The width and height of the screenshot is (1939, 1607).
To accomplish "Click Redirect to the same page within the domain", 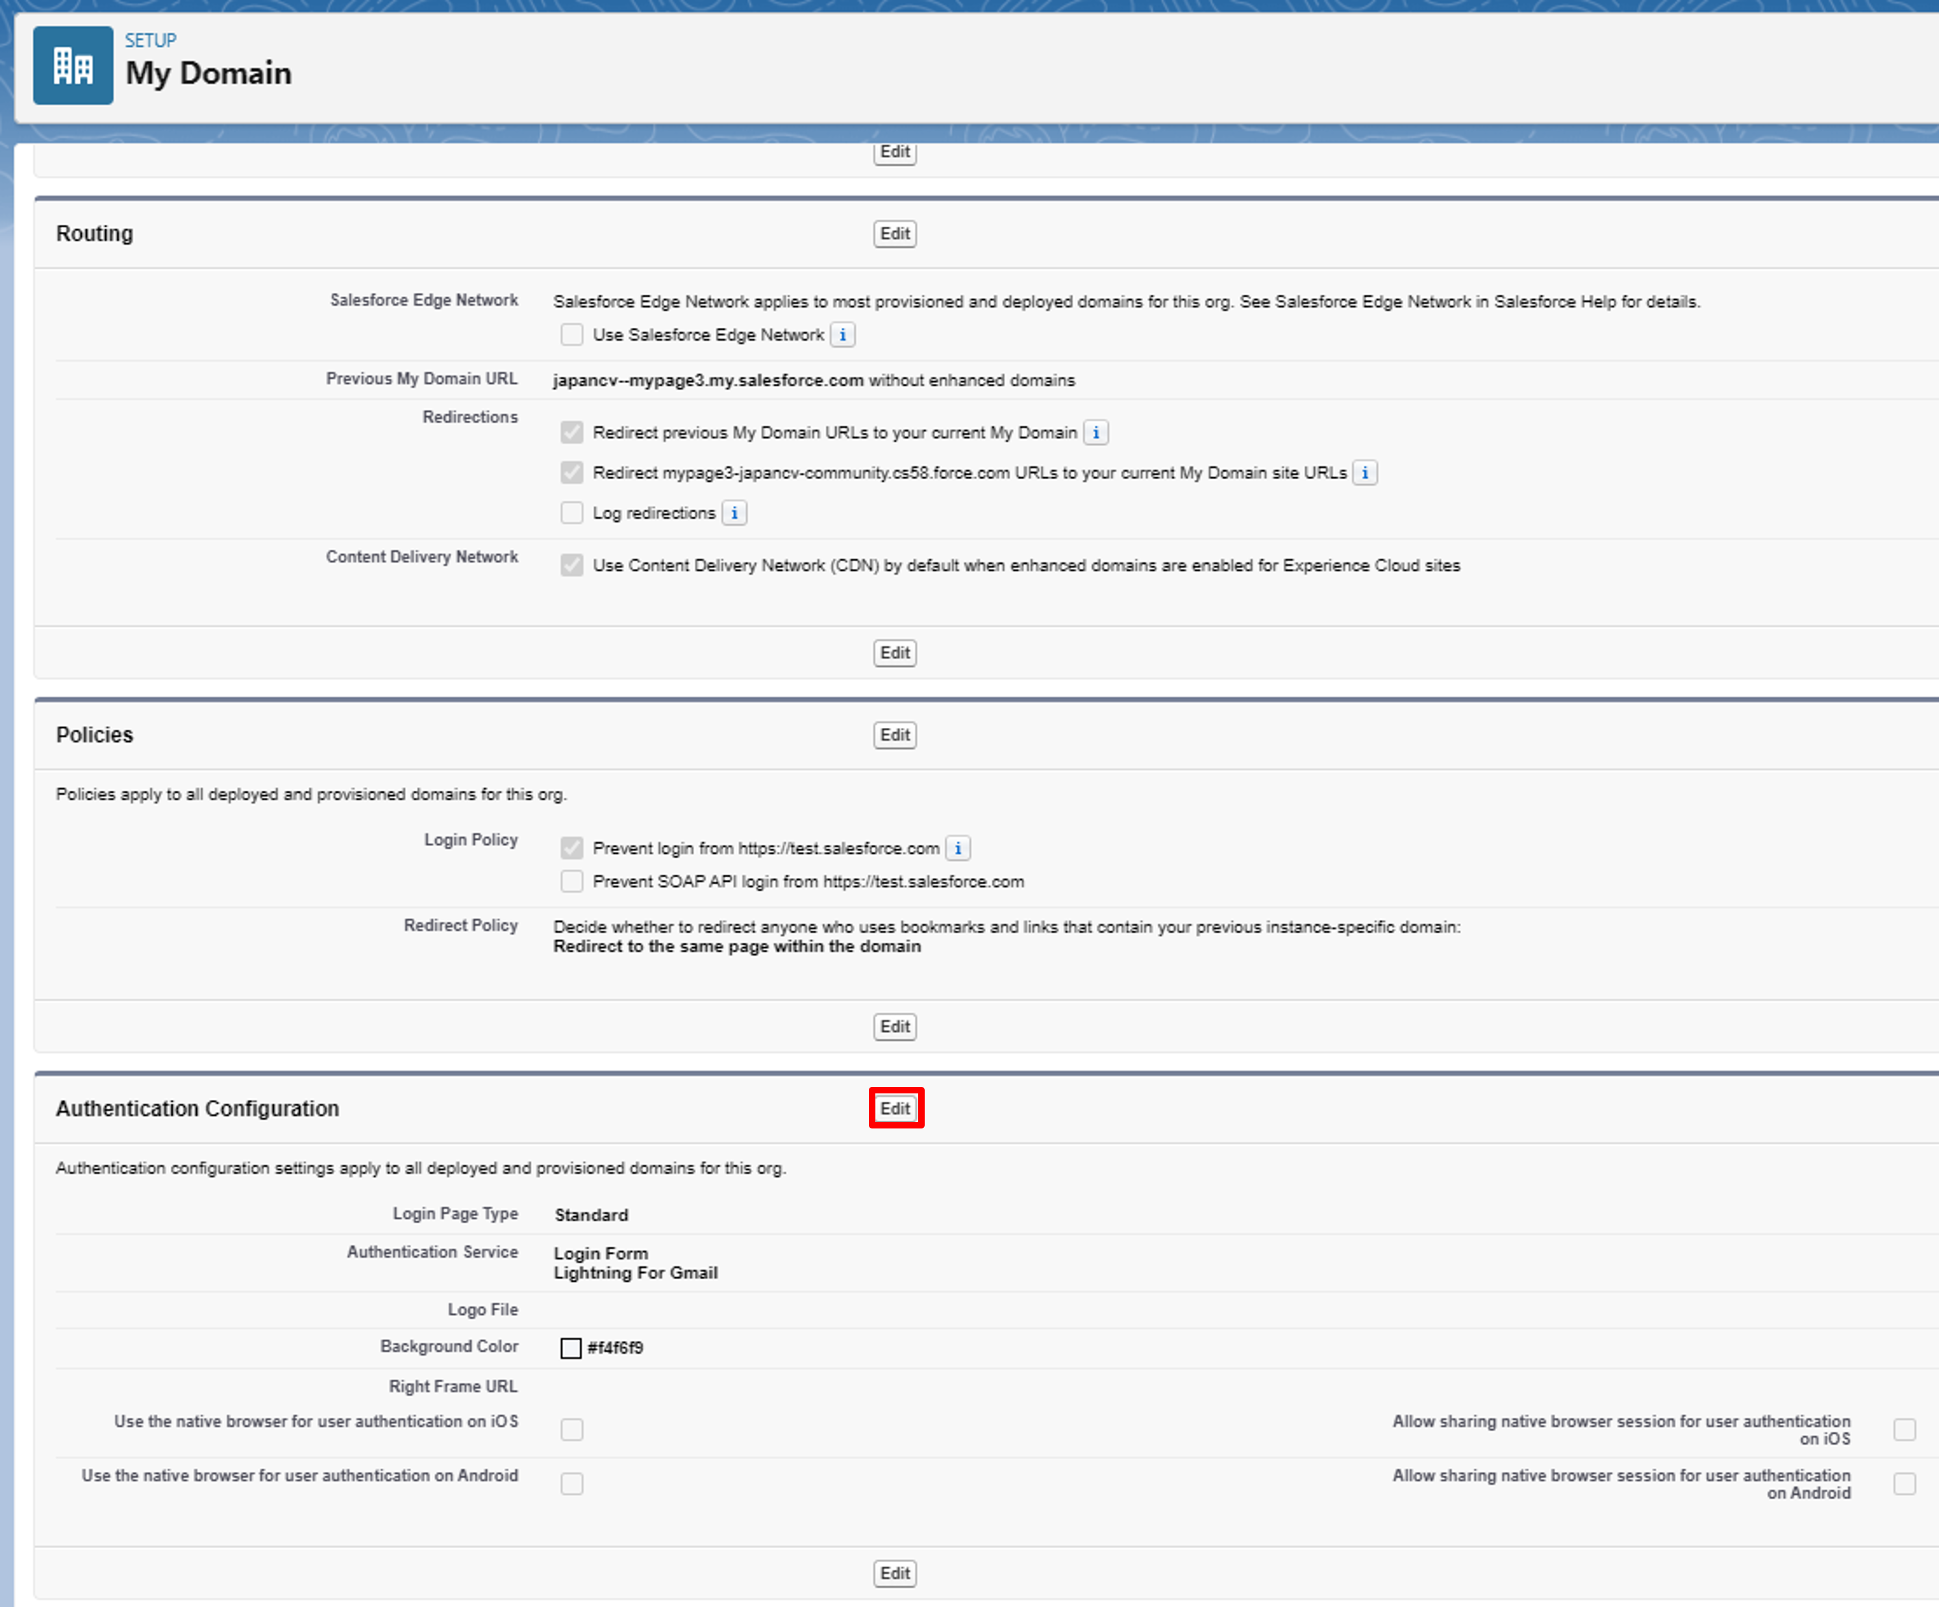I will click(737, 946).
